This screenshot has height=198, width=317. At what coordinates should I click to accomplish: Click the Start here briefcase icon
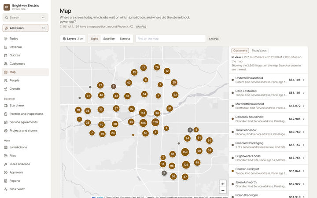coord(6,106)
